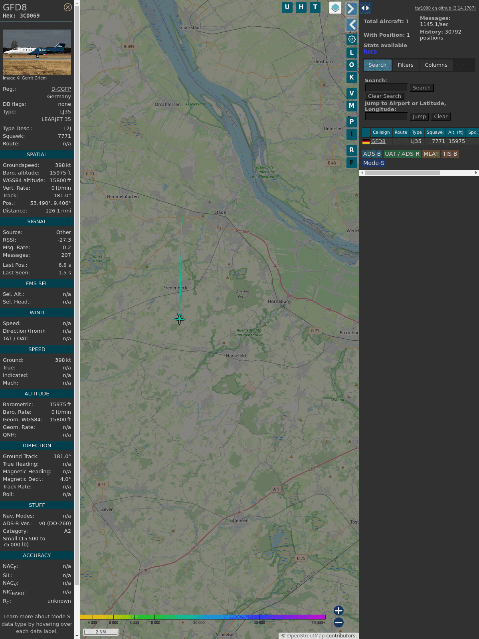This screenshot has width=479, height=639.
Task: Switch to the Columns tab
Action: coord(436,65)
